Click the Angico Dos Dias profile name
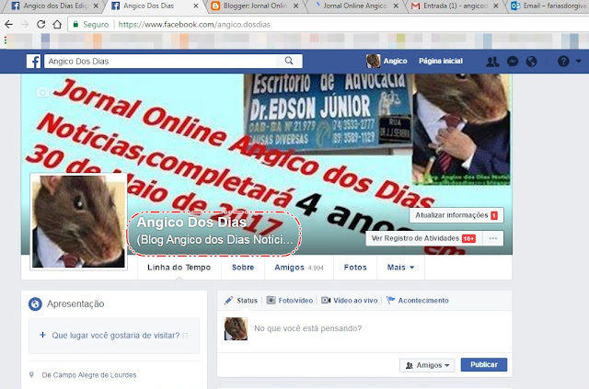This screenshot has width=589, height=389. coord(191,222)
